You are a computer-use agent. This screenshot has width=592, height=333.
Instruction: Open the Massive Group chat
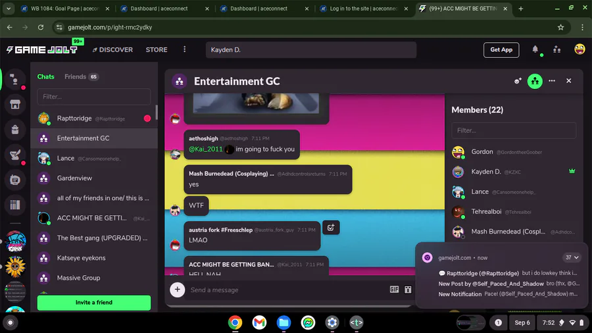pos(94,278)
